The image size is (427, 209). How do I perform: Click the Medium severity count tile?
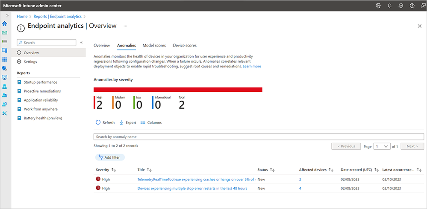(x=118, y=102)
